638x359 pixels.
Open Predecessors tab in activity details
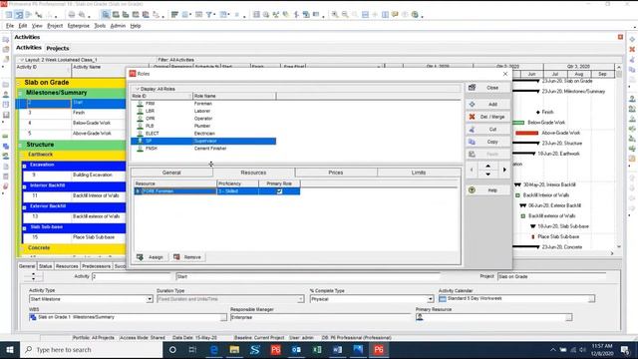96,266
